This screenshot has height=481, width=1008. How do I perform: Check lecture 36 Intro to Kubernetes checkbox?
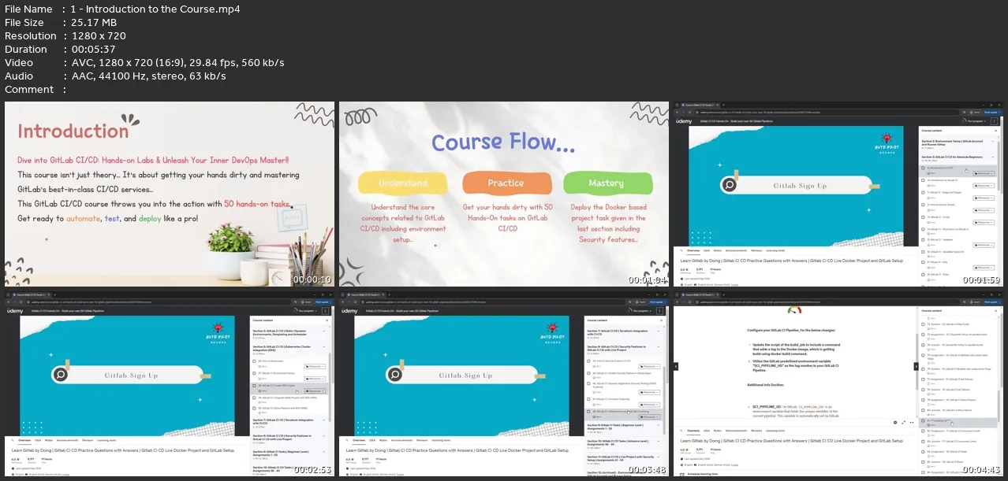[x=254, y=361]
